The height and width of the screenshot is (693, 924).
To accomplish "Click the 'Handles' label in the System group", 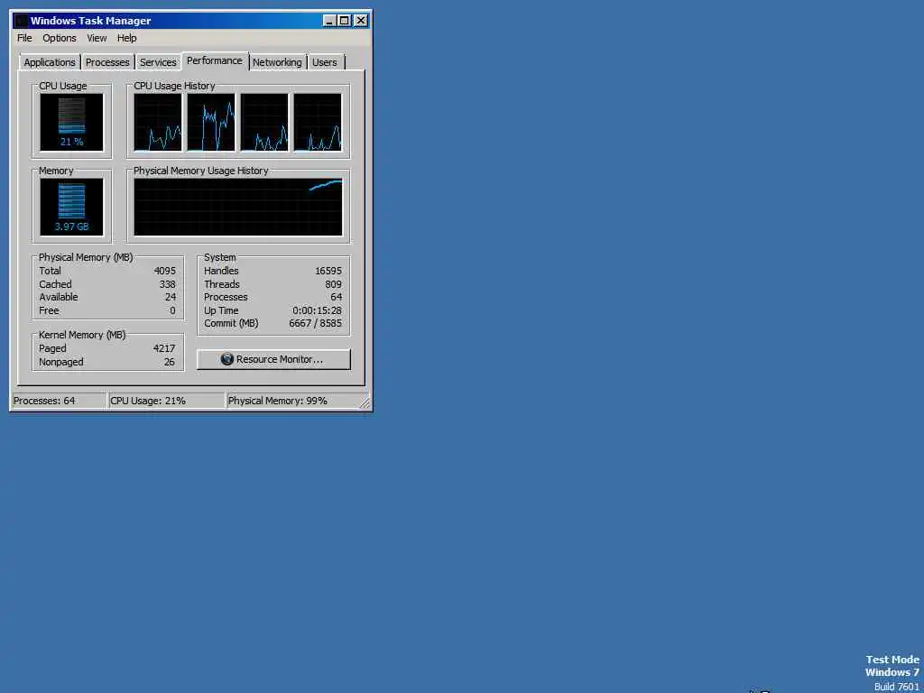I will pyautogui.click(x=221, y=271).
